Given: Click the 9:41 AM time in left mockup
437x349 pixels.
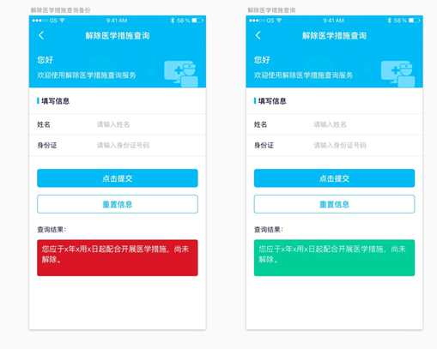Looking at the screenshot, I should pos(117,21).
